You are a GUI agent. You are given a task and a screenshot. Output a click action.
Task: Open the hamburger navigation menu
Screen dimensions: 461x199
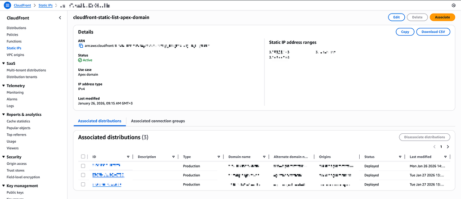7,5
